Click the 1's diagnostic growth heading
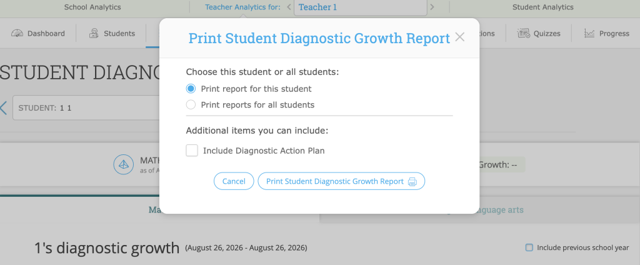Screen dimensions: 640x265 pyautogui.click(x=107, y=248)
